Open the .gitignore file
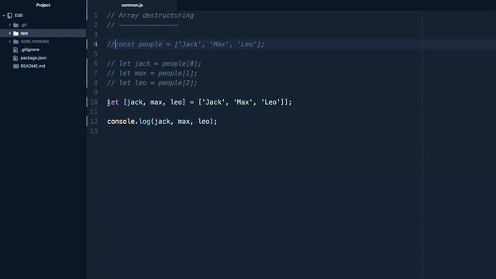The width and height of the screenshot is (496, 279). [x=29, y=50]
